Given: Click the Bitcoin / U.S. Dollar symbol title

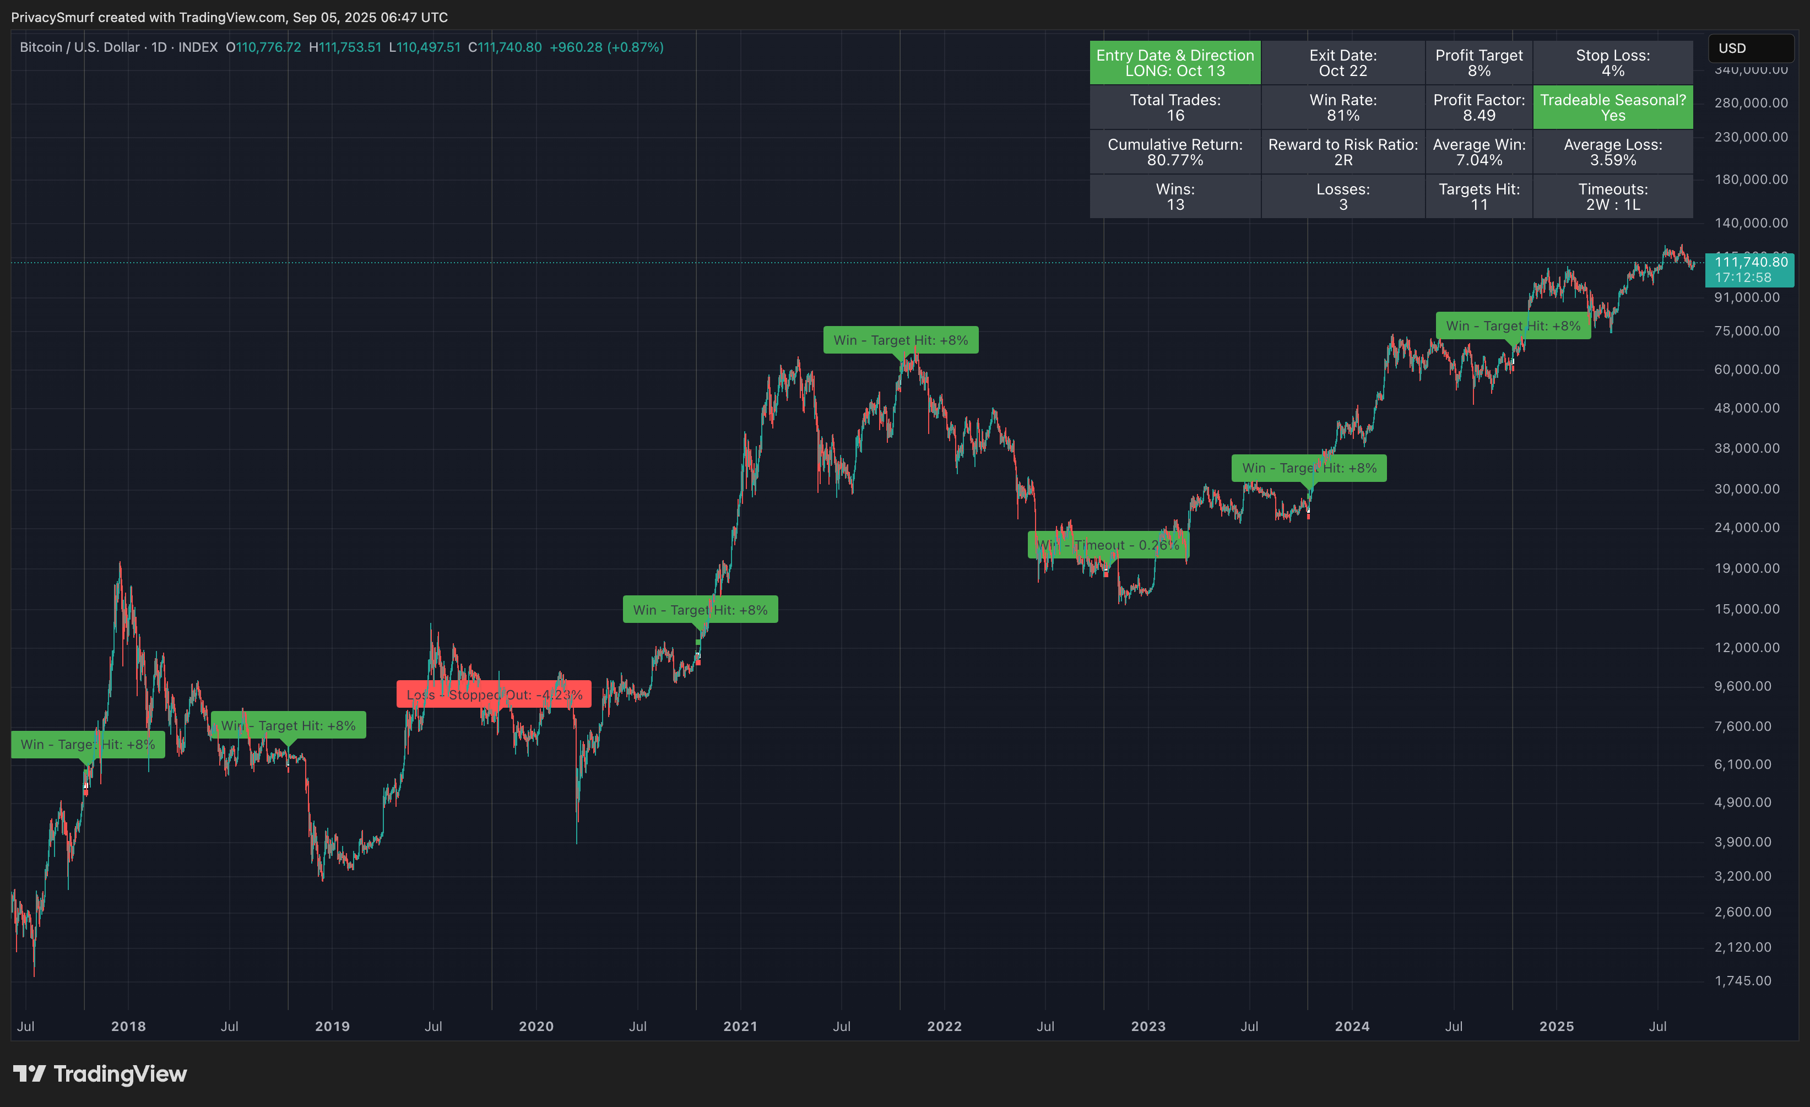Looking at the screenshot, I should 79,47.
